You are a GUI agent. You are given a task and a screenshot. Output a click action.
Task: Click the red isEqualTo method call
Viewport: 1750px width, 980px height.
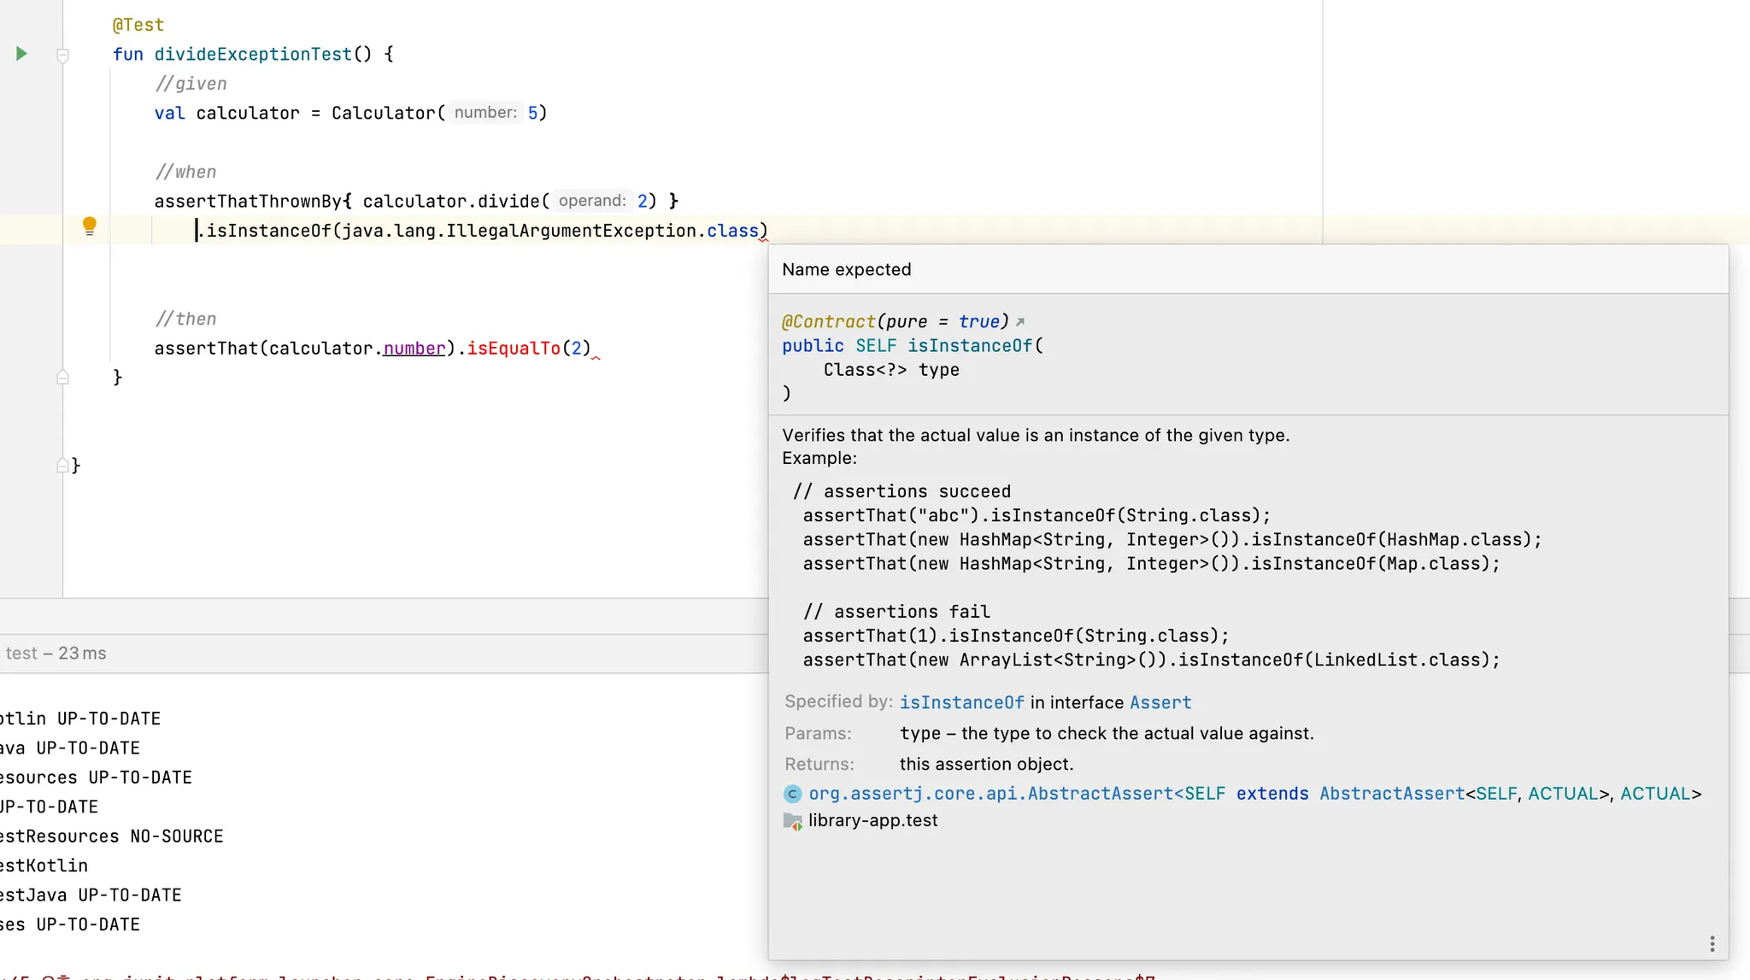513,348
